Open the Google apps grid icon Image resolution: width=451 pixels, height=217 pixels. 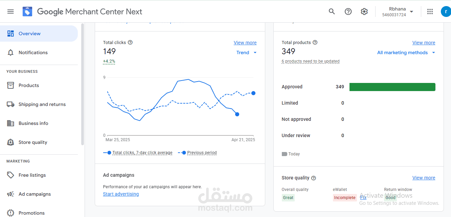[x=430, y=12]
